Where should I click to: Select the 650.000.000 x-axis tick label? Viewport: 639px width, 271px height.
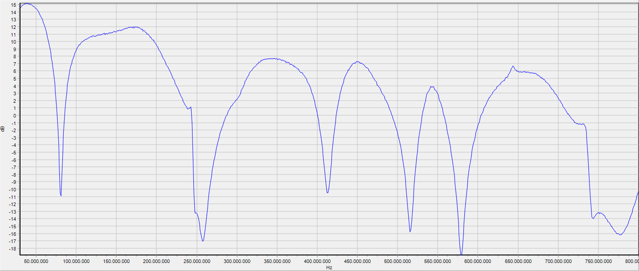pos(517,261)
